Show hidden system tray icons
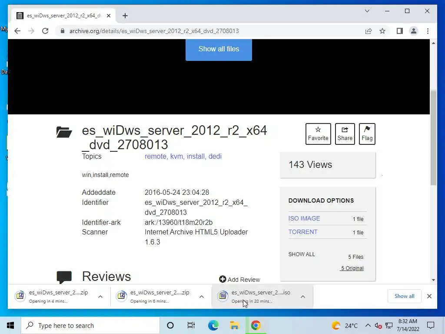This screenshot has width=445, height=334. click(x=368, y=325)
